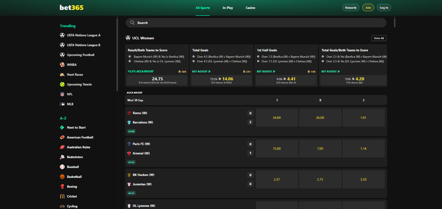Click the Barcelona (W) team shirt icon

click(129, 122)
